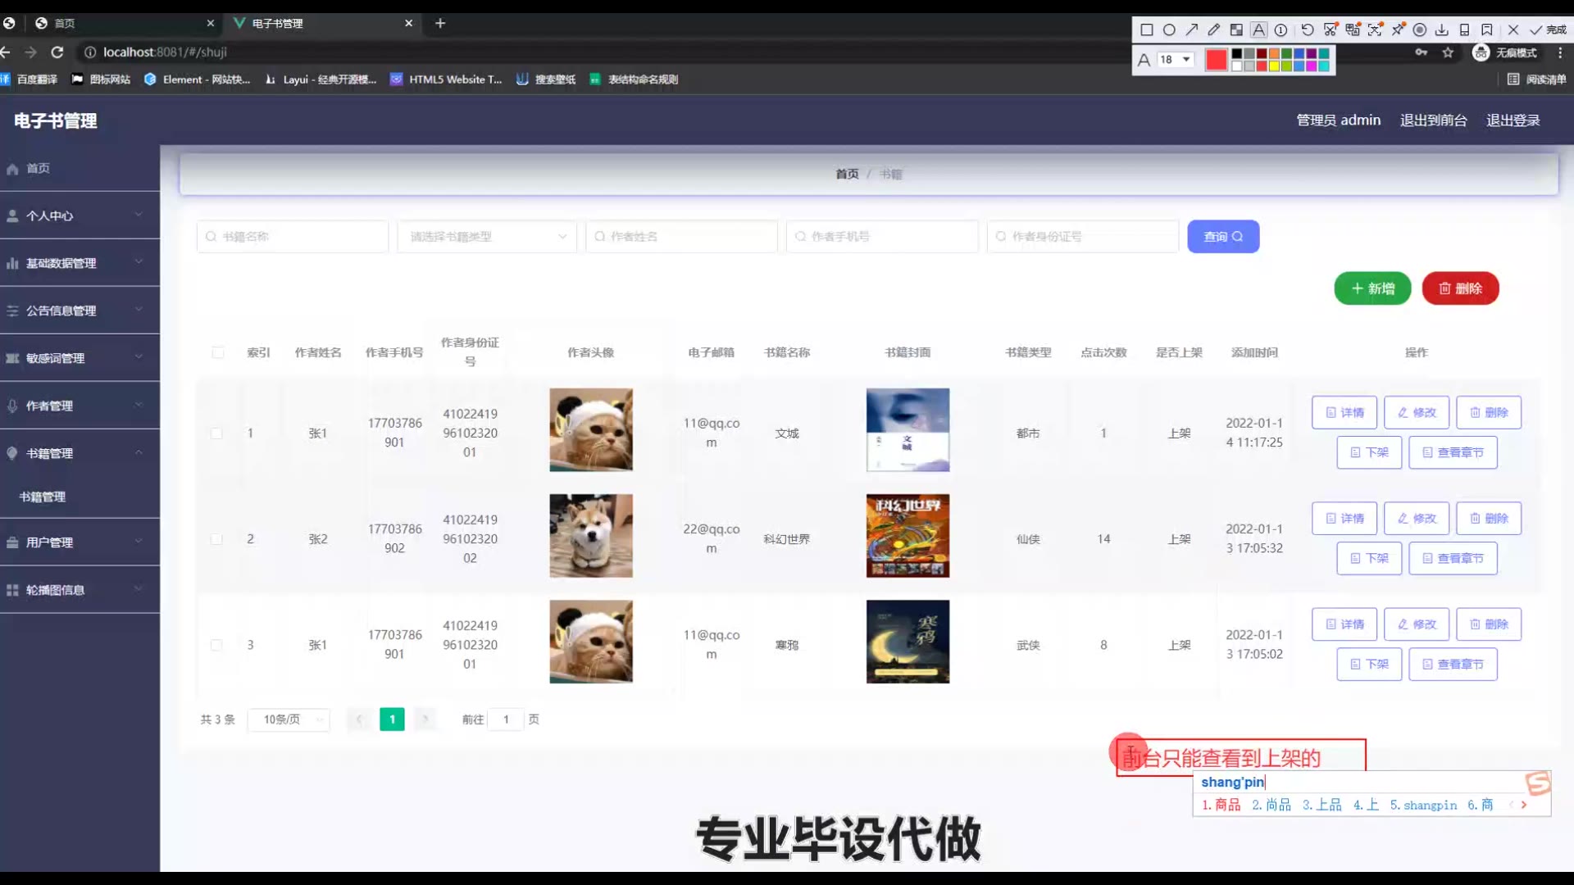Select the checkbox for book 寒鸦

(x=216, y=645)
